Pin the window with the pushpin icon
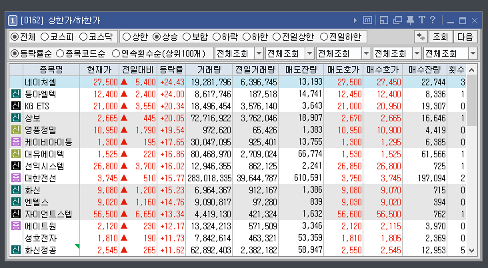This screenshot has width=488, height=268. tap(411, 21)
